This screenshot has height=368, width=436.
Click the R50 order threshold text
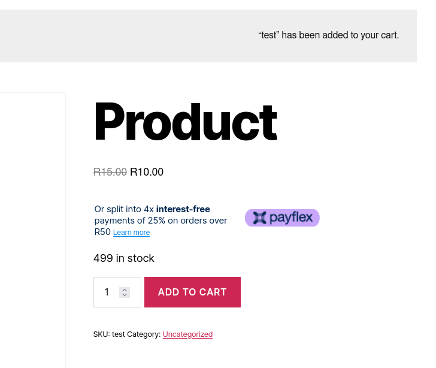[102, 232]
